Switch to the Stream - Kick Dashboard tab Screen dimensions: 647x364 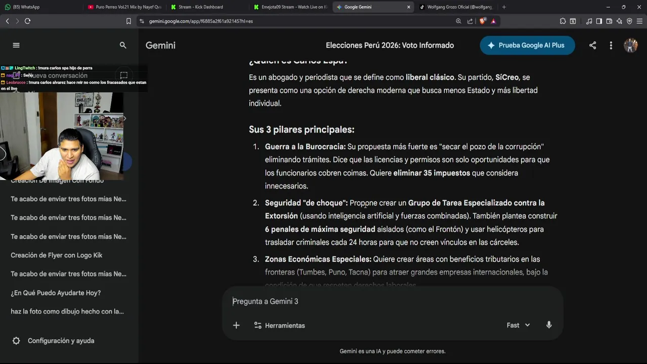(207, 7)
